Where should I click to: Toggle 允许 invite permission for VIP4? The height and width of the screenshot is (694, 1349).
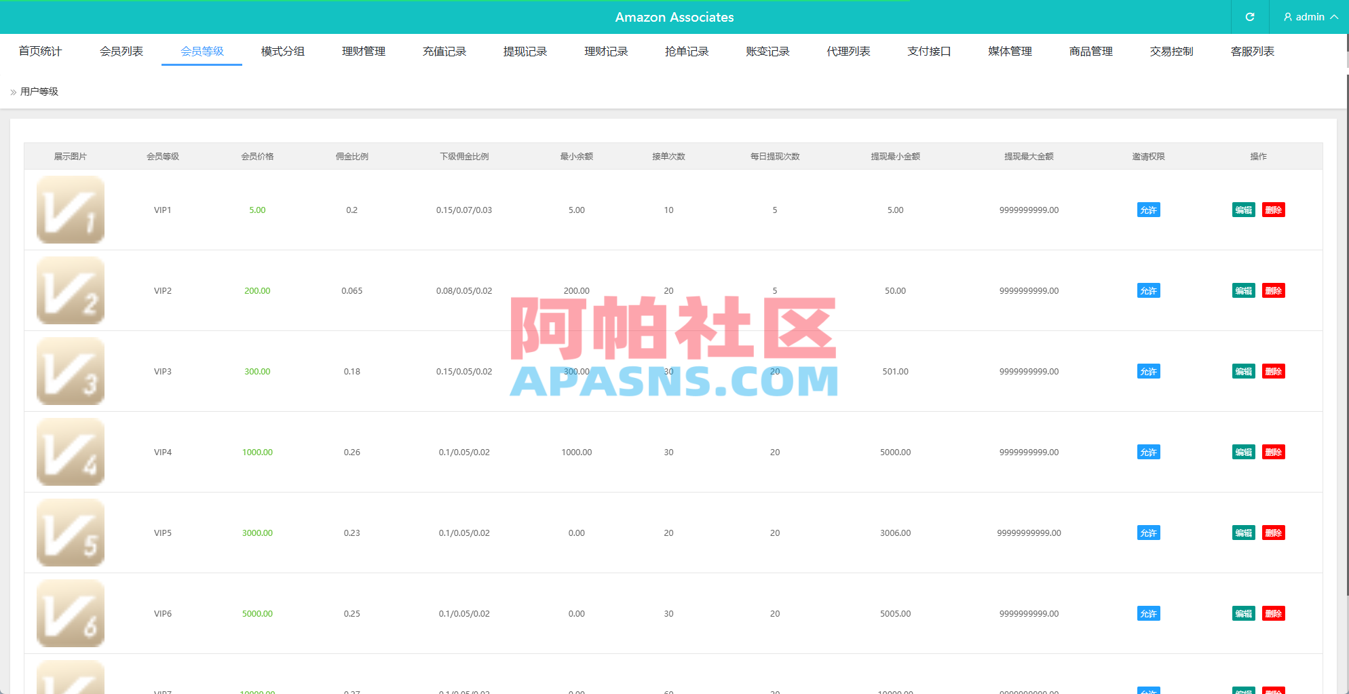[1149, 452]
